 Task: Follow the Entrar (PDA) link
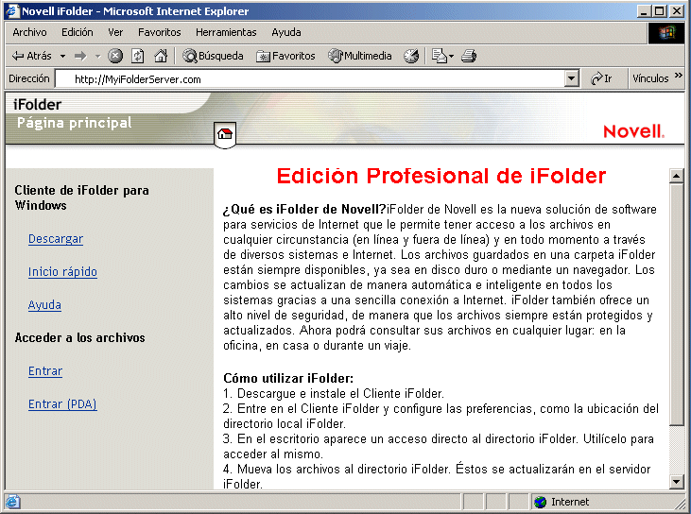tap(62, 403)
